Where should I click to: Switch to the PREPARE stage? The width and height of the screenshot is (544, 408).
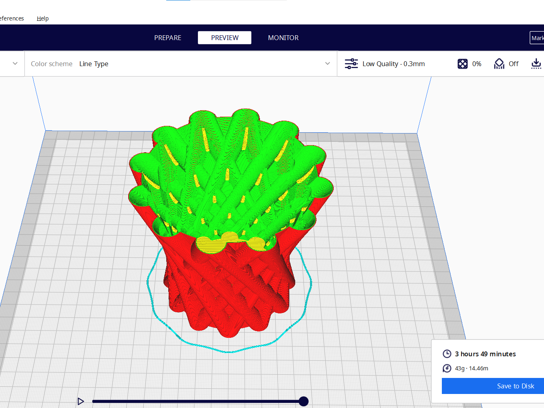click(167, 38)
